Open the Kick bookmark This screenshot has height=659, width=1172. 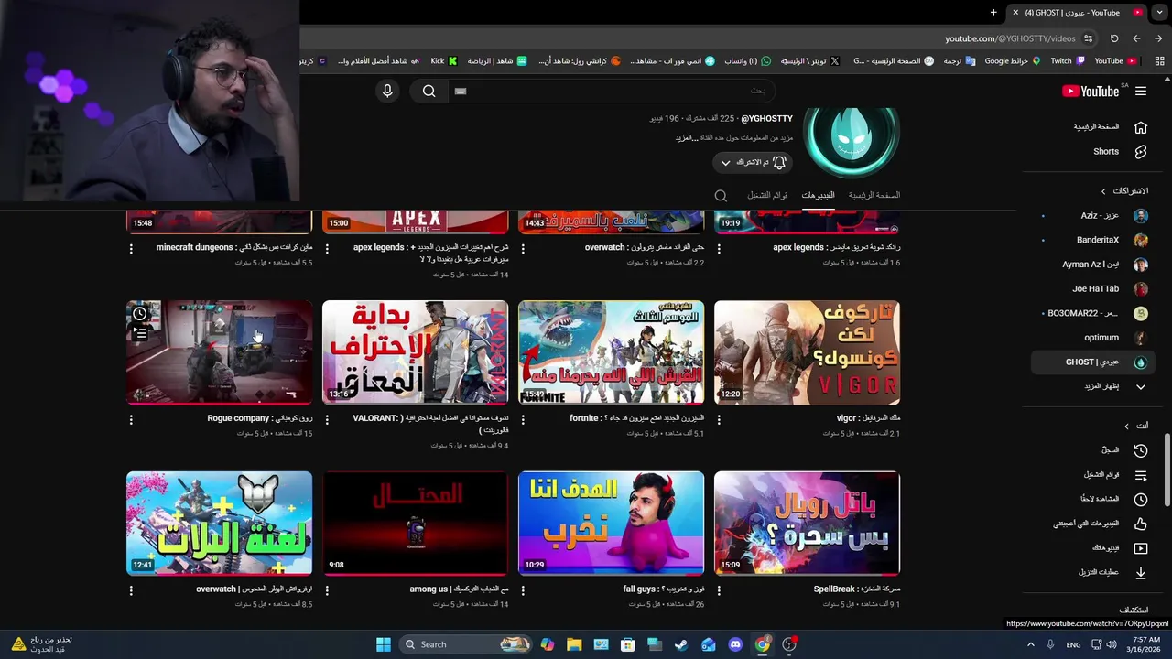(x=443, y=61)
